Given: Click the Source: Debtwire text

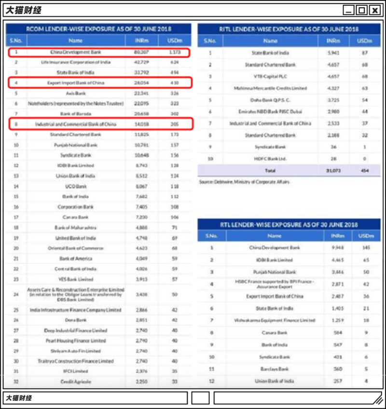Looking at the screenshot, I should (x=244, y=182).
